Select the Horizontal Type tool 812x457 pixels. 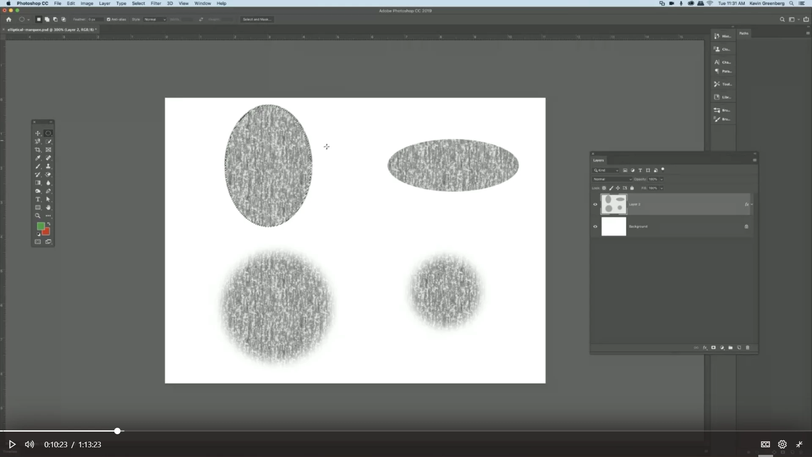[38, 199]
